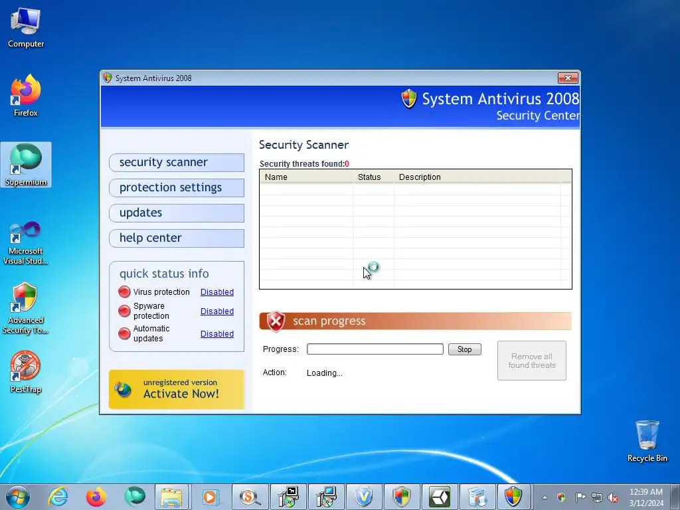Click the Security threats found label
Screen dimensions: 680x510
click(304, 164)
